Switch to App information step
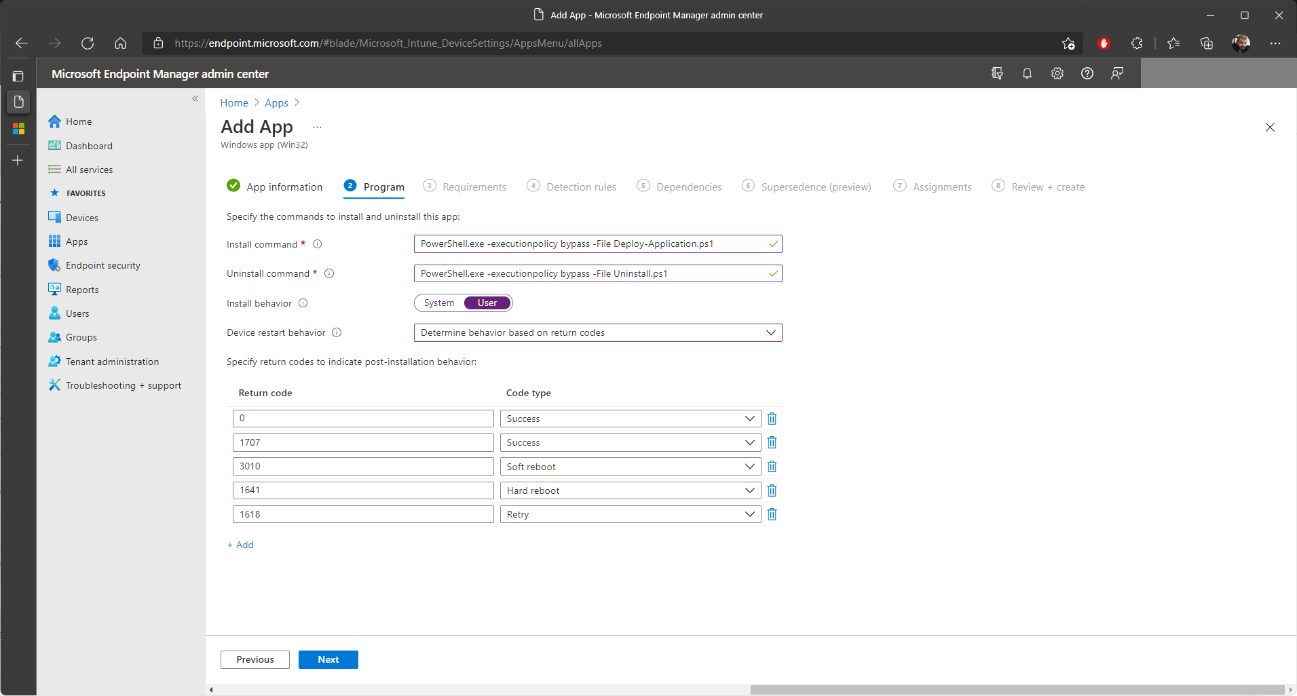 (x=275, y=187)
